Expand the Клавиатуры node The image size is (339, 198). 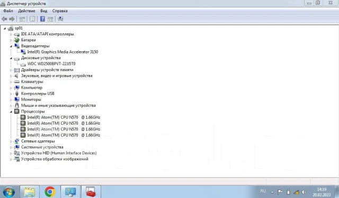[11, 82]
